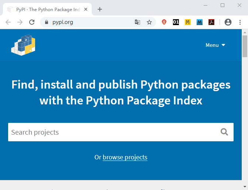Follow the browse projects link

(x=125, y=157)
